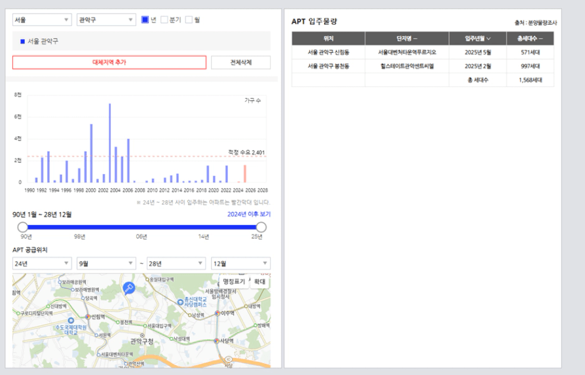Screen dimensions: 585x375
Task: Click the 서울 관악구 봉천동 location cell
Action: pyautogui.click(x=328, y=66)
